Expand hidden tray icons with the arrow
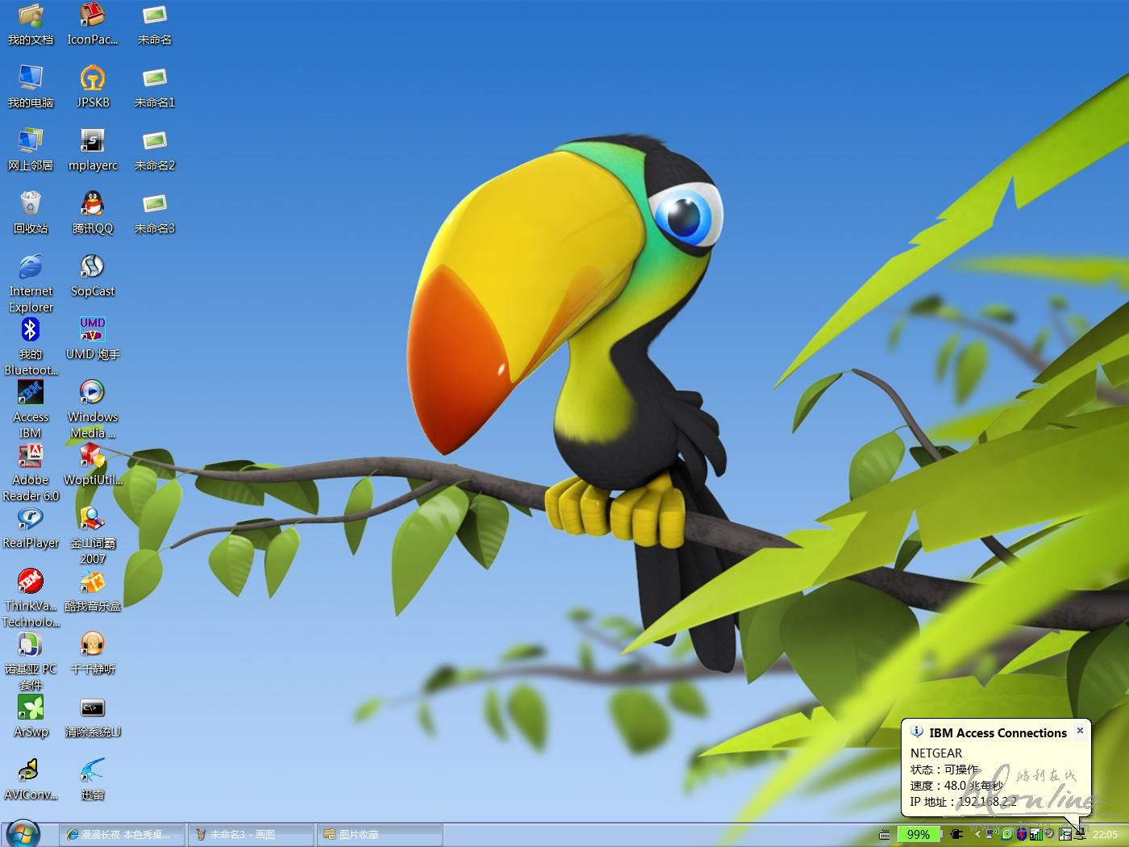Image resolution: width=1129 pixels, height=847 pixels. [977, 834]
